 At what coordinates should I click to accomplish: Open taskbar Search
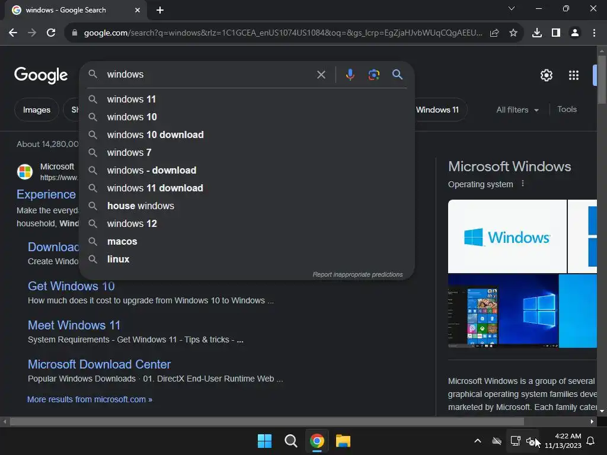coord(290,441)
